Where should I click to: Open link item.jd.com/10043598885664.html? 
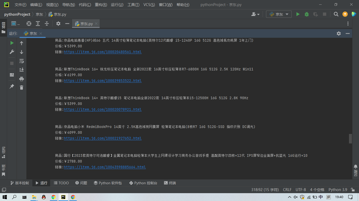(105, 167)
